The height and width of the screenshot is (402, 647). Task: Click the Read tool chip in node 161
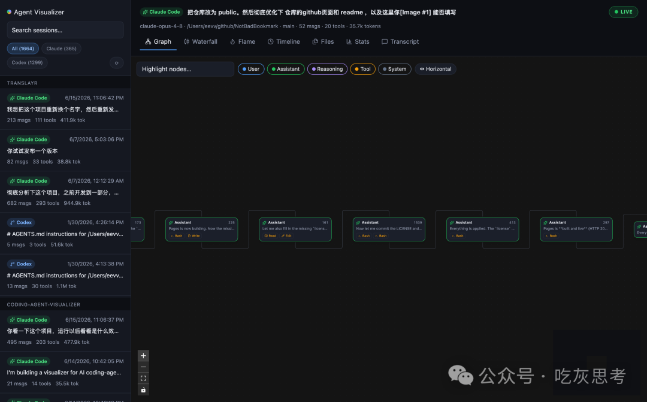(270, 235)
